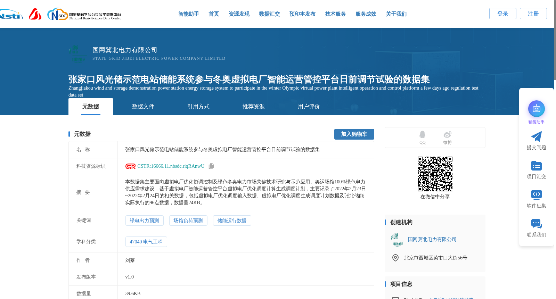Click the 47040 电气工程 subject tag

coord(146,242)
